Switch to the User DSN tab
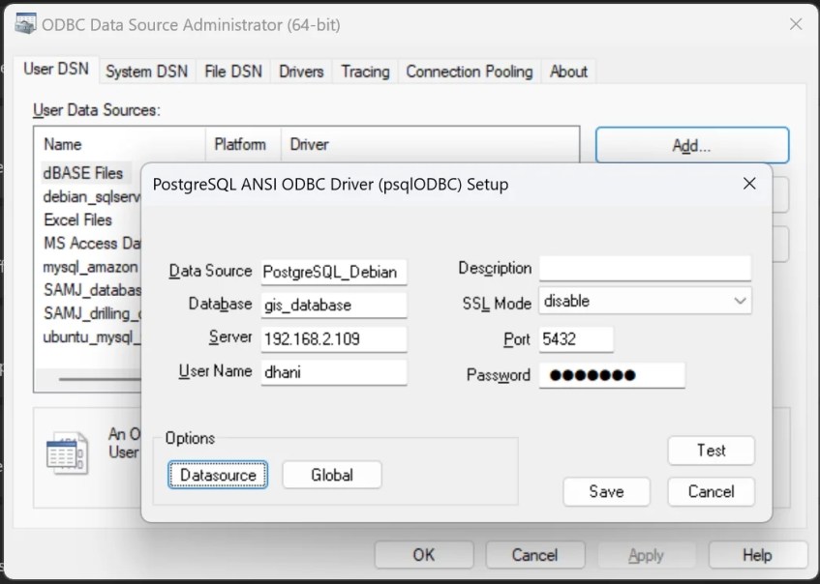Viewport: 820px width, 584px height. click(x=56, y=69)
